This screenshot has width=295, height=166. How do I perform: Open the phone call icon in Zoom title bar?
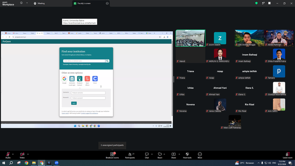(263, 3)
